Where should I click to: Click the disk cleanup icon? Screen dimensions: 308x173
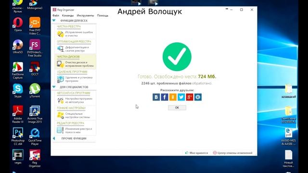[x=61, y=64]
